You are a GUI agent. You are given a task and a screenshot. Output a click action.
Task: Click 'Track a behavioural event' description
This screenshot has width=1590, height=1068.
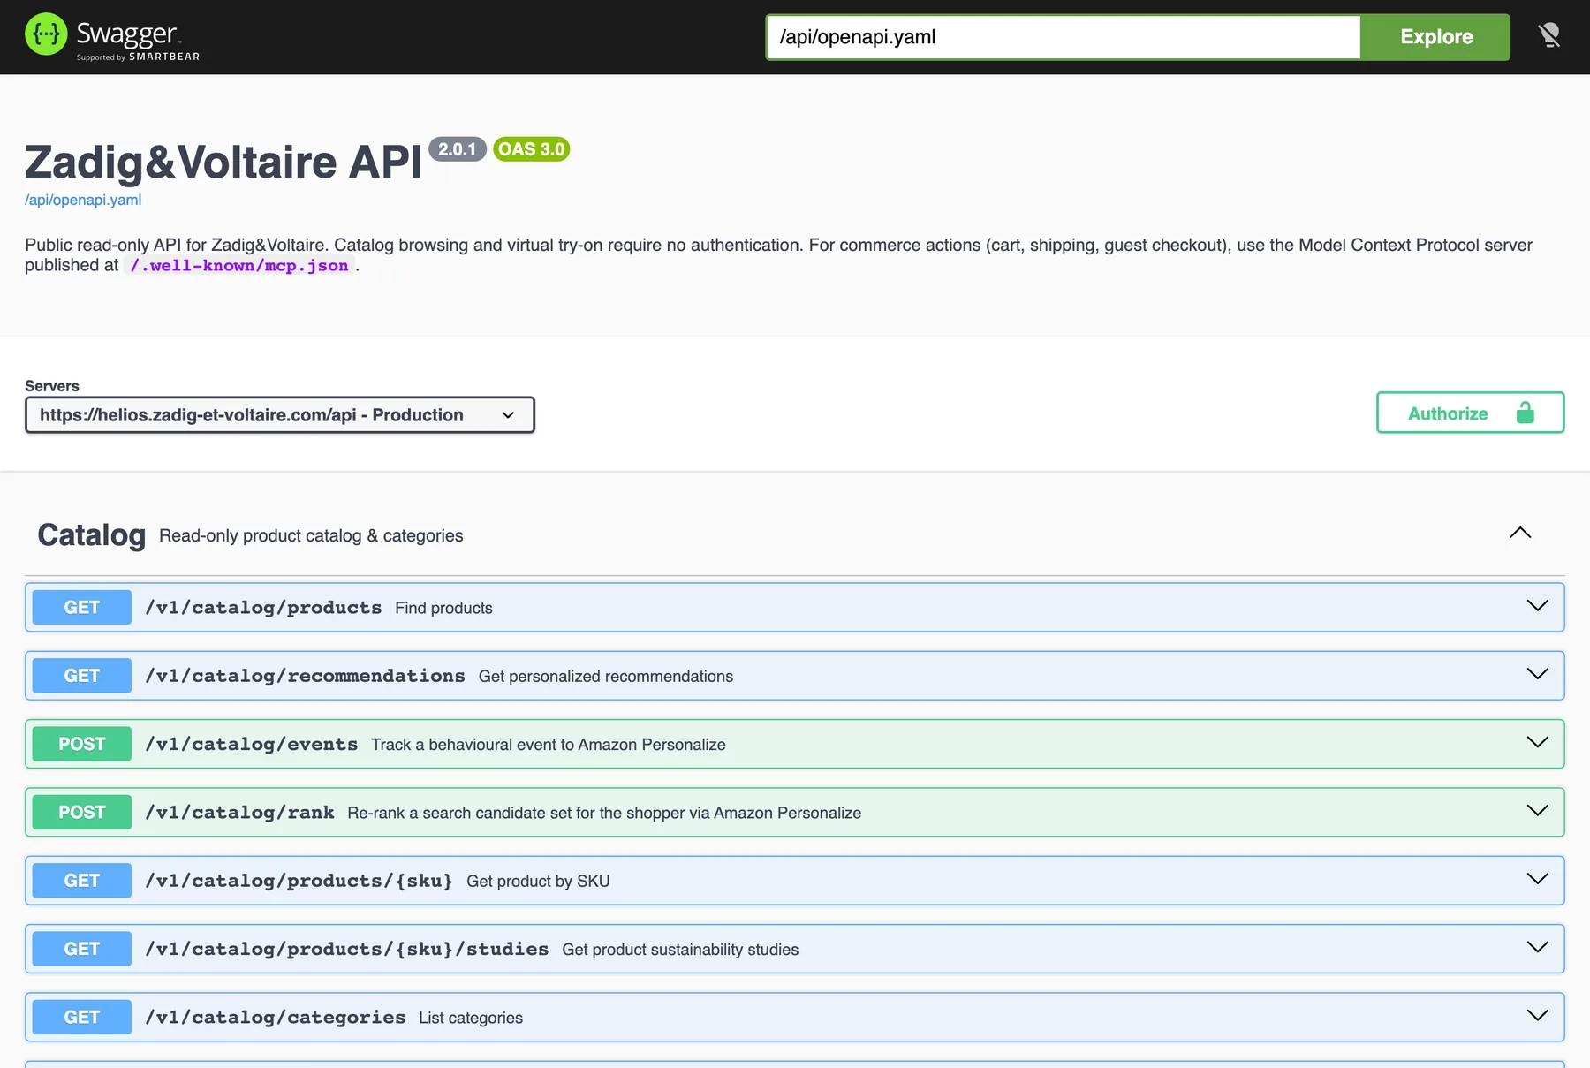point(549,745)
